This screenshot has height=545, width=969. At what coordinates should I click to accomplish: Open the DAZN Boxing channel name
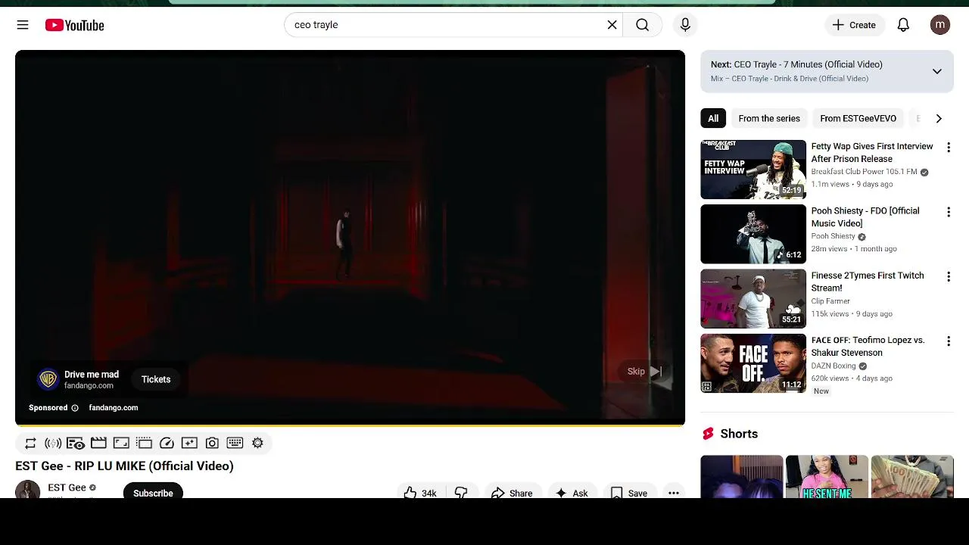(x=833, y=366)
